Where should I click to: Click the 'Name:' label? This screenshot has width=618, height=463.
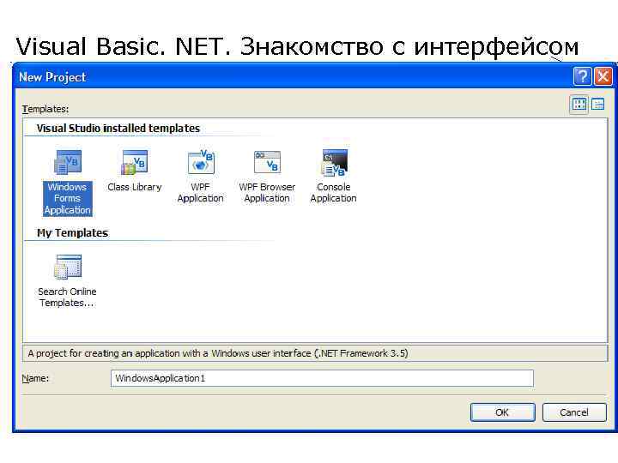[35, 378]
